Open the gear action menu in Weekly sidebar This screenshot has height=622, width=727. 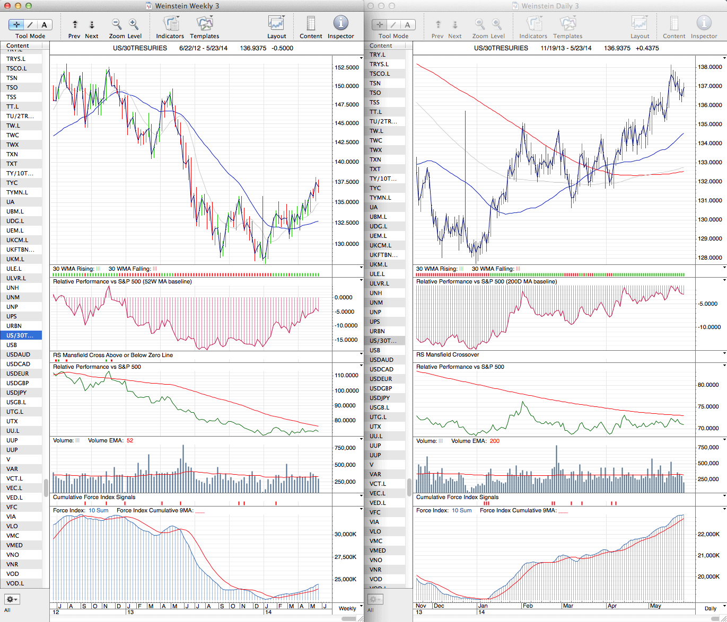[12, 599]
